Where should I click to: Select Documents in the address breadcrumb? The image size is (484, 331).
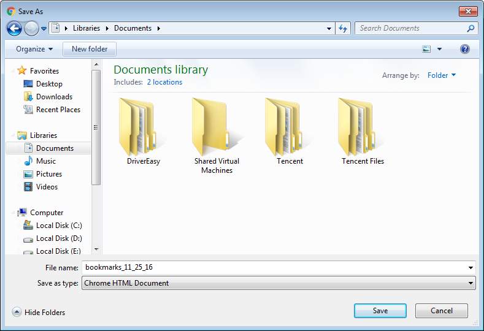(x=133, y=28)
